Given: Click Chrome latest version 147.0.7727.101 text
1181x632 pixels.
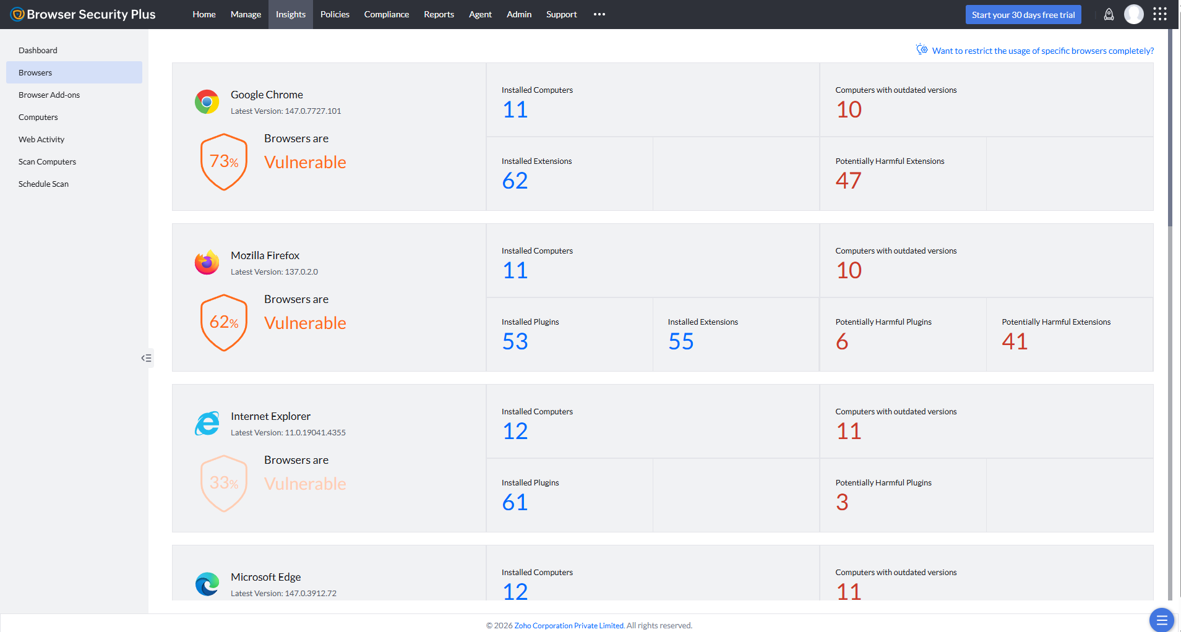Looking at the screenshot, I should 286,111.
